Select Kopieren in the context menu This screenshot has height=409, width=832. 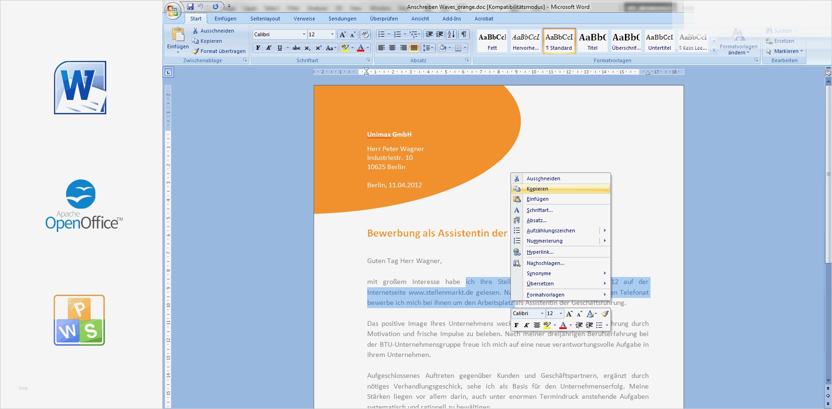tap(537, 189)
